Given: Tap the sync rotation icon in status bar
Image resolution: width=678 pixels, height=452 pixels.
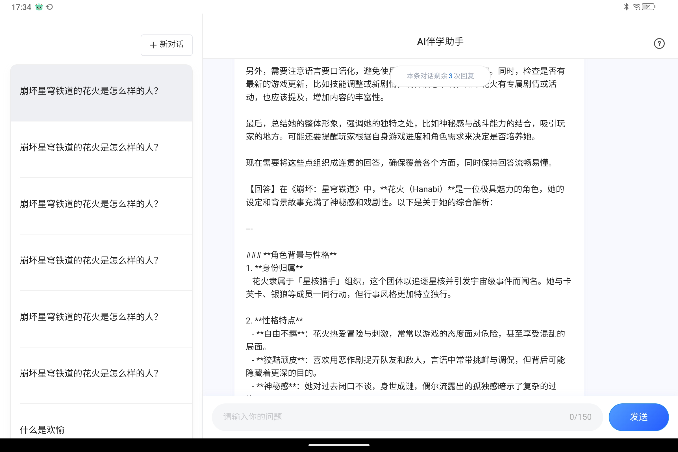Looking at the screenshot, I should (x=50, y=7).
